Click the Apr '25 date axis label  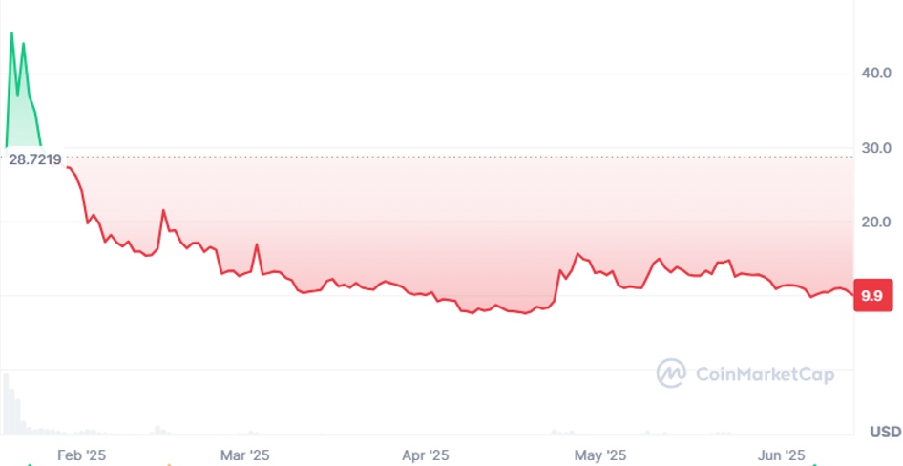(x=426, y=455)
